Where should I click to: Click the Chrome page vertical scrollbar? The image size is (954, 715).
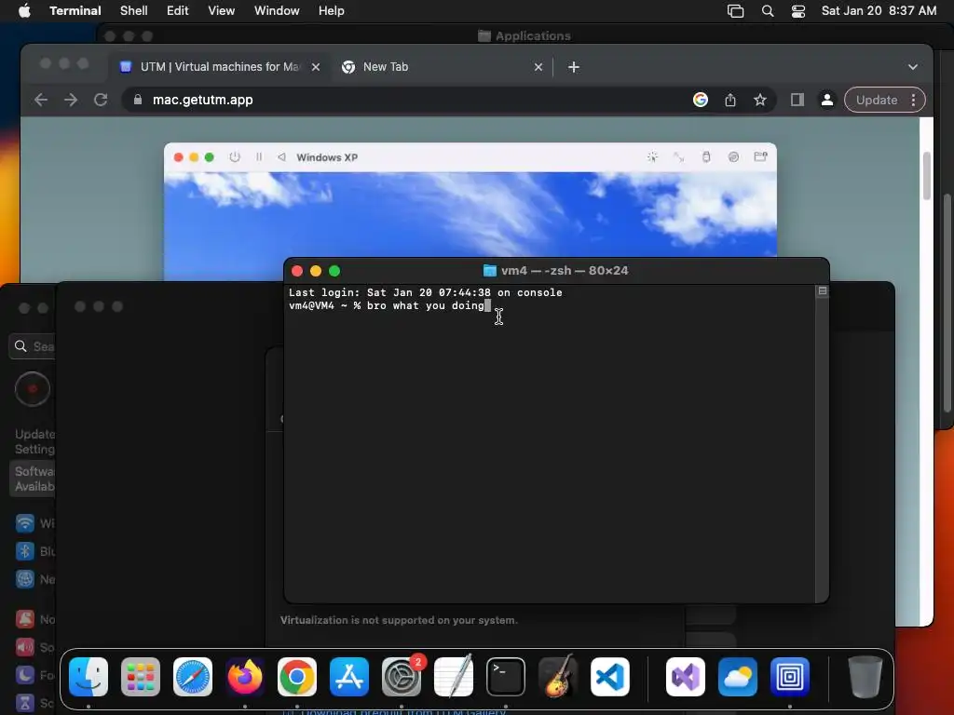point(927,176)
